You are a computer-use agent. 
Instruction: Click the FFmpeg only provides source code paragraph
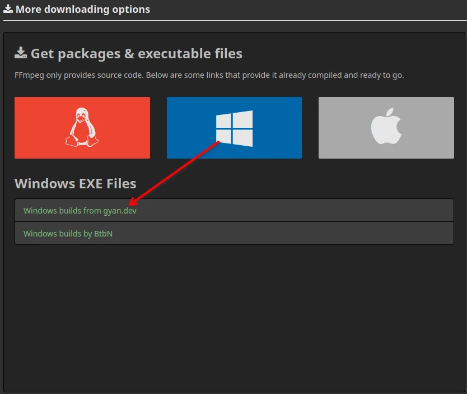click(208, 75)
